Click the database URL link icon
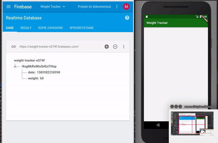Screen dimensions: 218x143 coord(14,47)
